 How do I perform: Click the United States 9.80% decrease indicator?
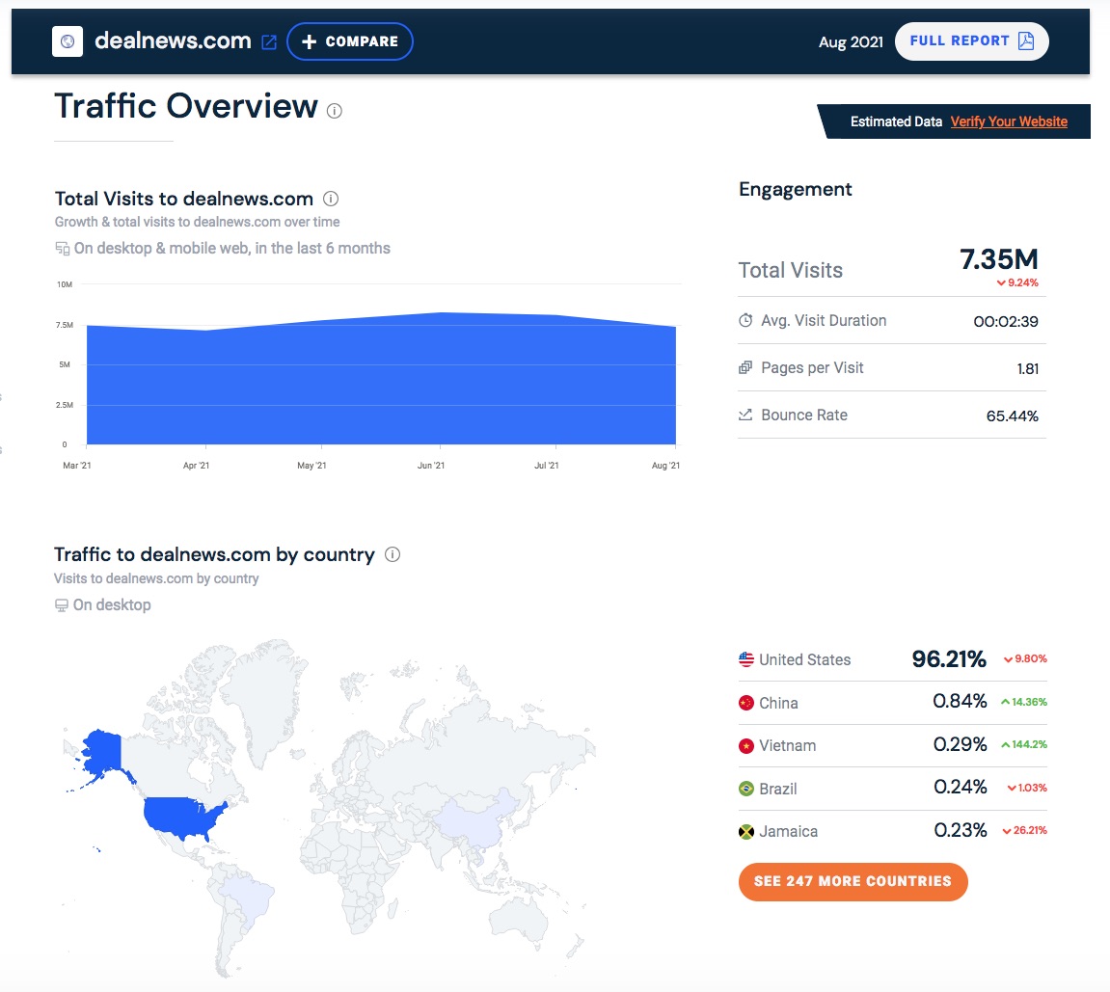(x=1025, y=658)
